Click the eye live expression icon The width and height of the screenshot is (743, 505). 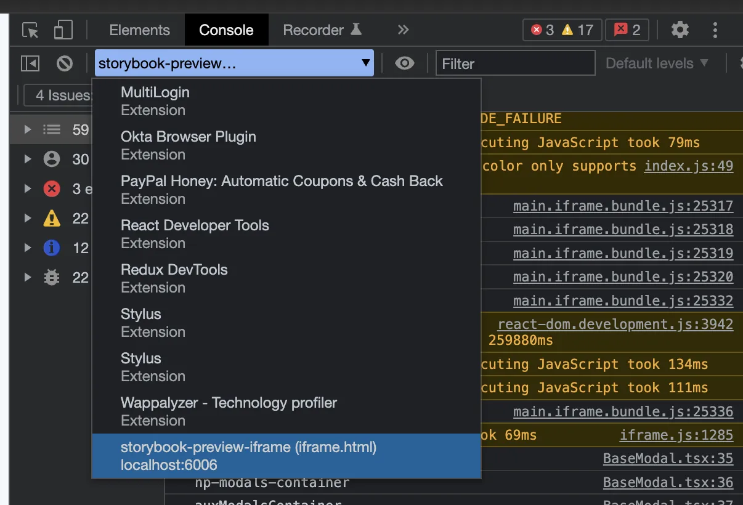pyautogui.click(x=404, y=63)
